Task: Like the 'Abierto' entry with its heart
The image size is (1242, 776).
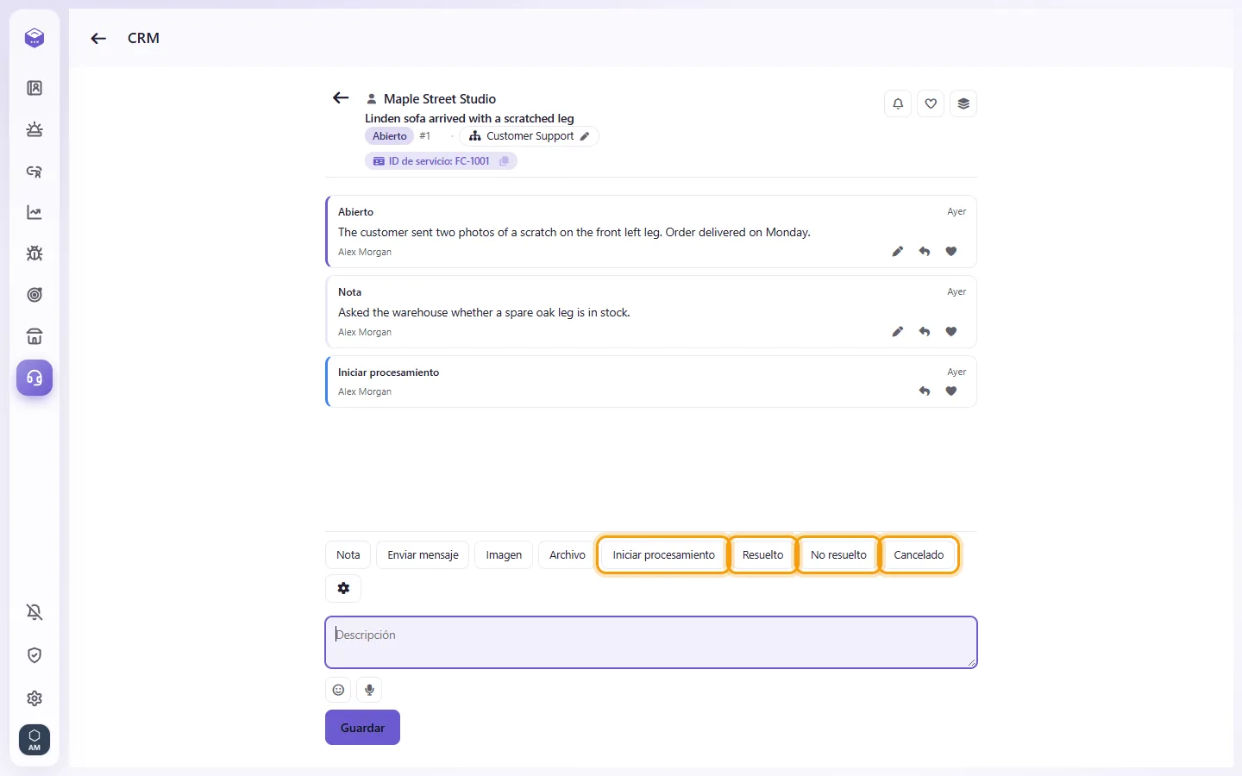Action: (x=951, y=251)
